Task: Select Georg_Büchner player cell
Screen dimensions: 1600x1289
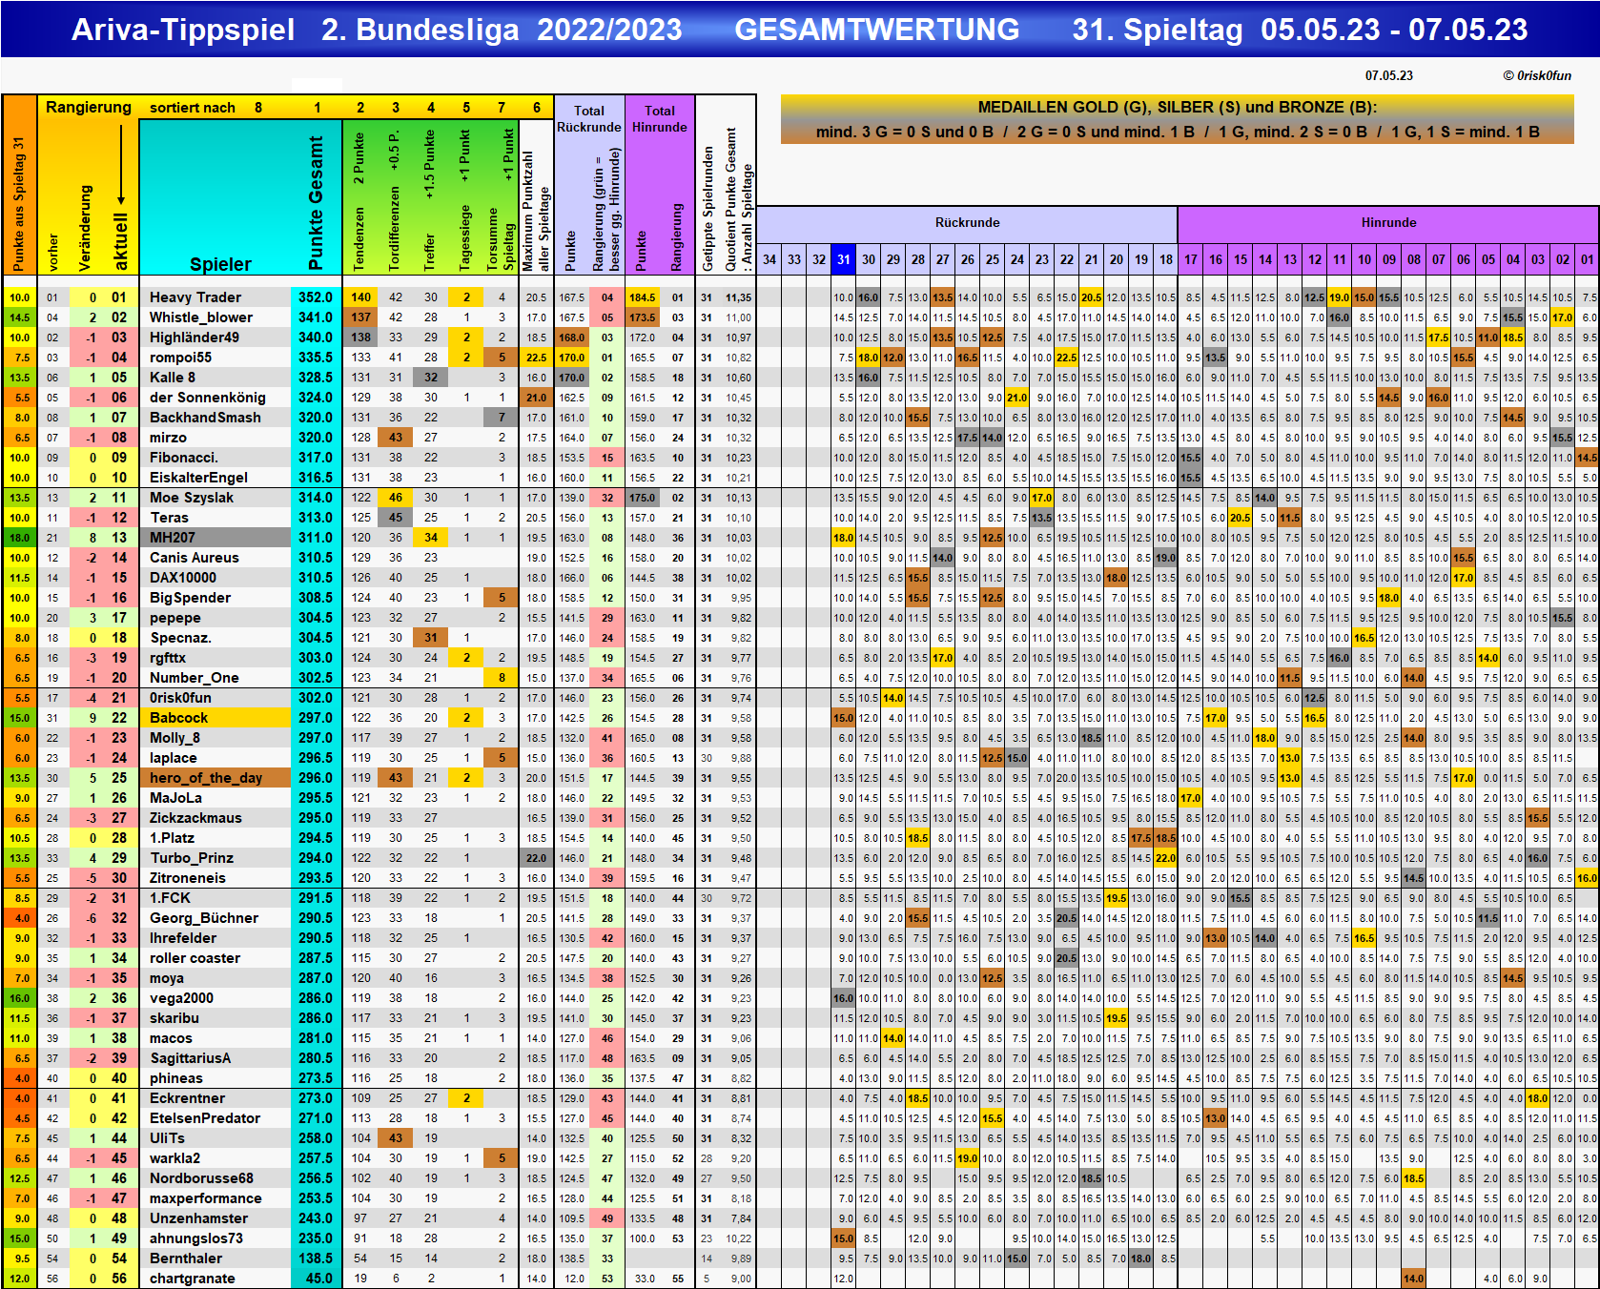Action: point(215,918)
